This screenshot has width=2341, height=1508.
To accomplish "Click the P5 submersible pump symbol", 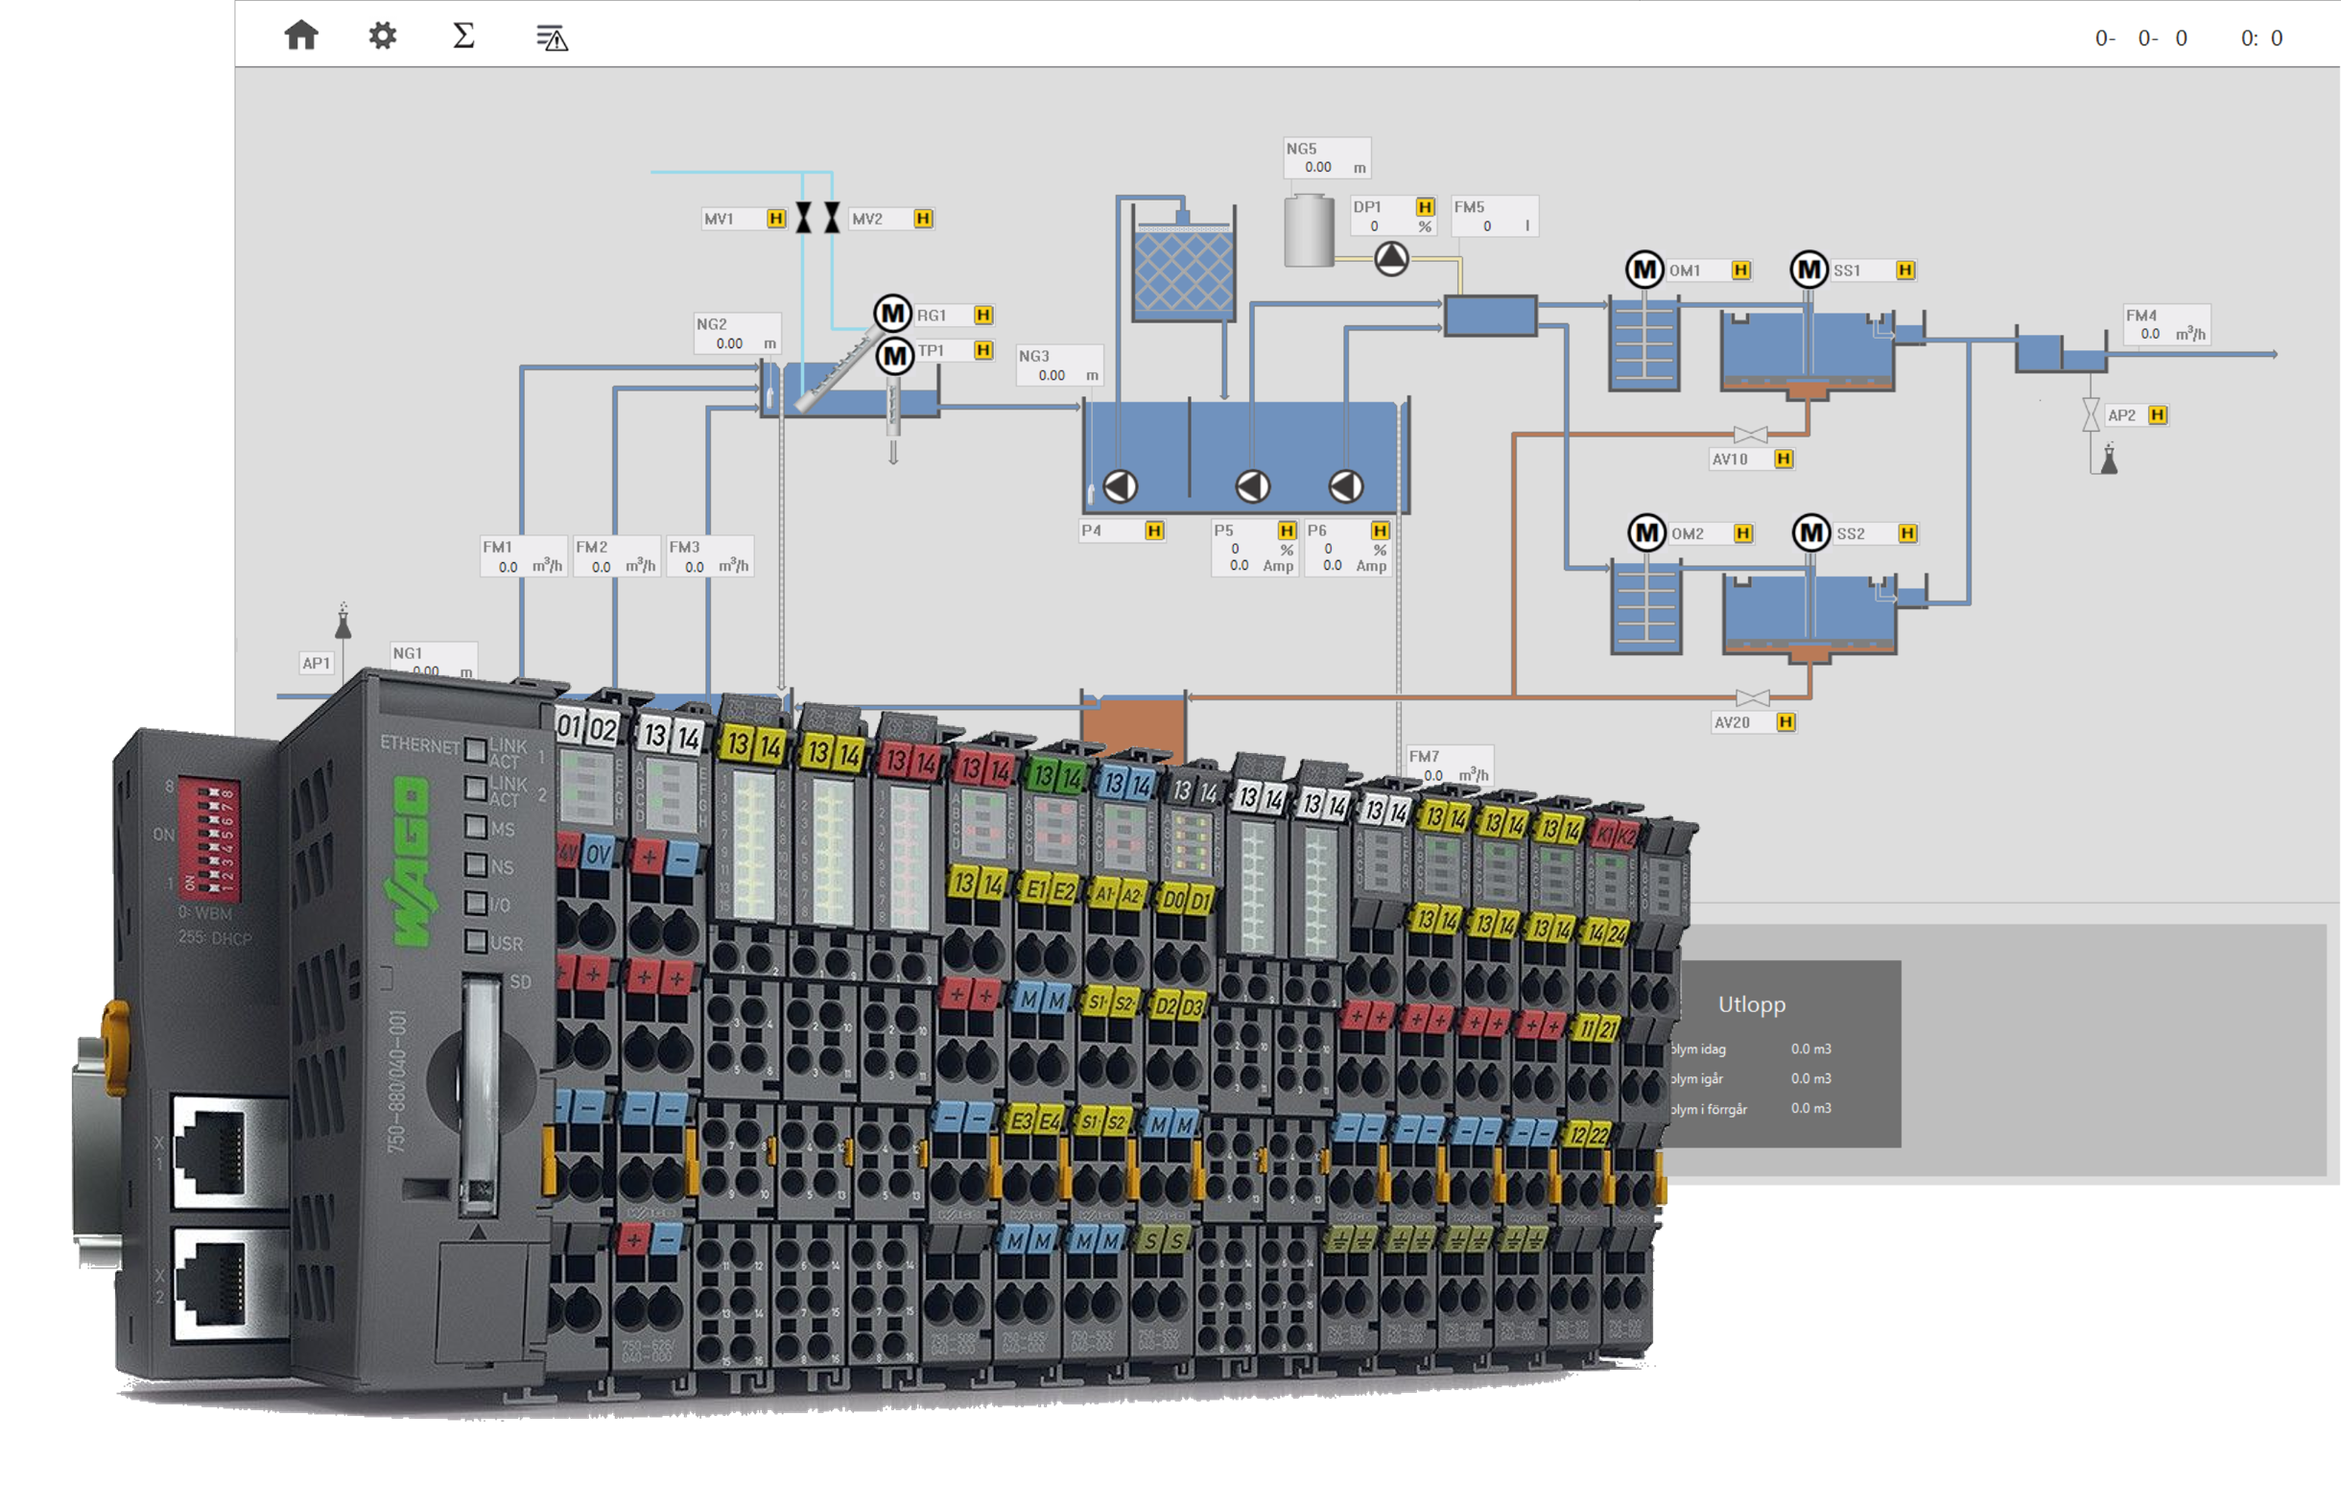I will point(1252,485).
